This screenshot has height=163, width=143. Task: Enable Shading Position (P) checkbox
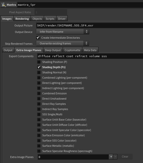39,62
